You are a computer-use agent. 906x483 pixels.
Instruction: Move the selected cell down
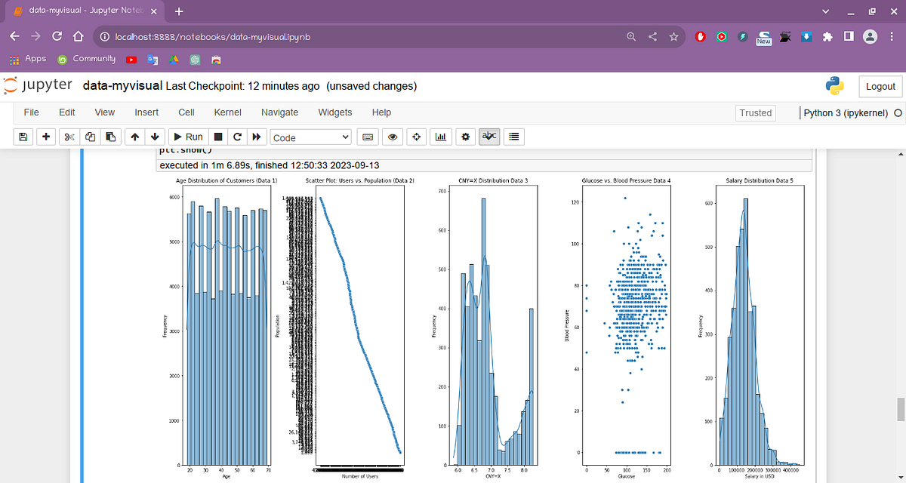(156, 137)
